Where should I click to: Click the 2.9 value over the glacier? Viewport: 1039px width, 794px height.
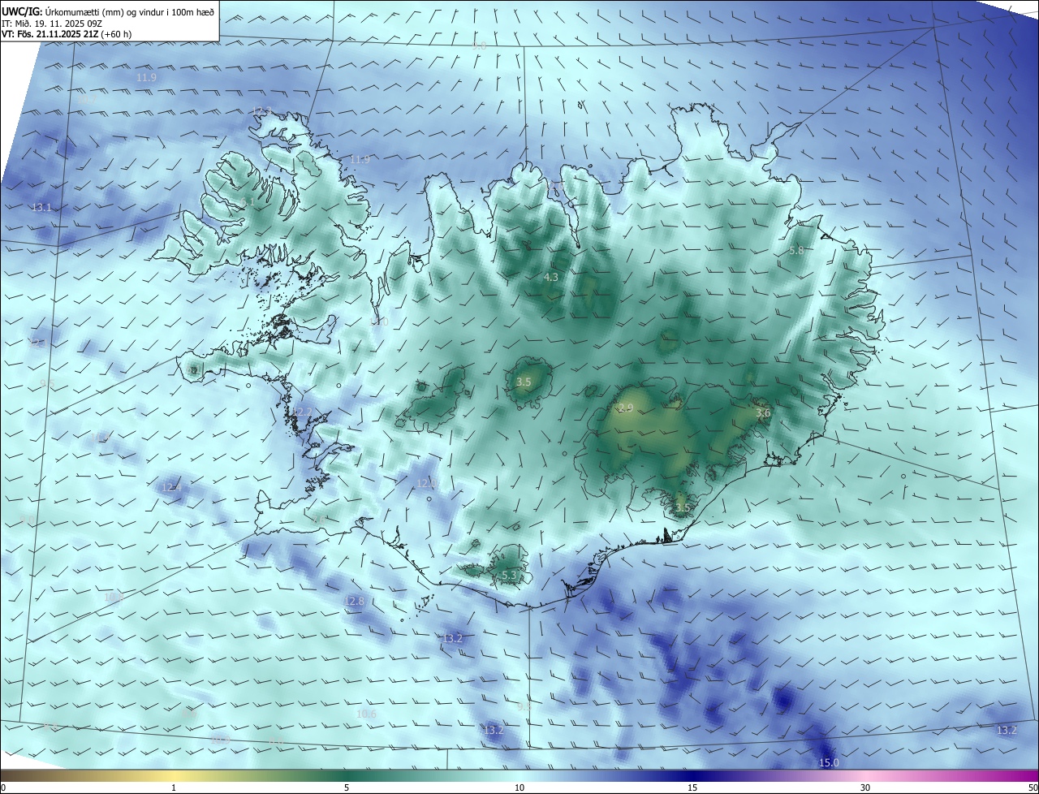click(626, 408)
